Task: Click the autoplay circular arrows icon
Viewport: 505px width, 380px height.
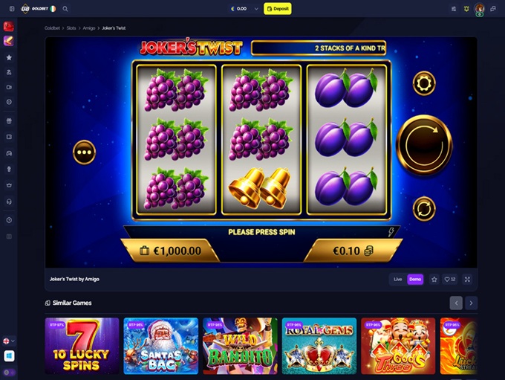Action: [x=424, y=209]
